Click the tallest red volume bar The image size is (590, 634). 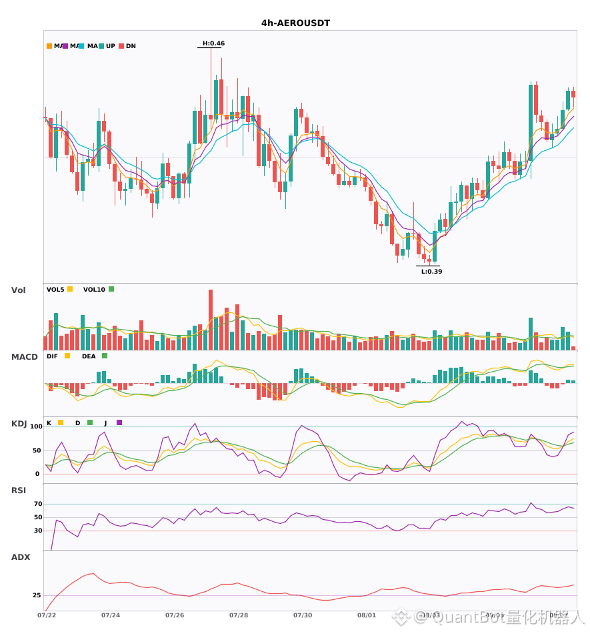pyautogui.click(x=211, y=320)
